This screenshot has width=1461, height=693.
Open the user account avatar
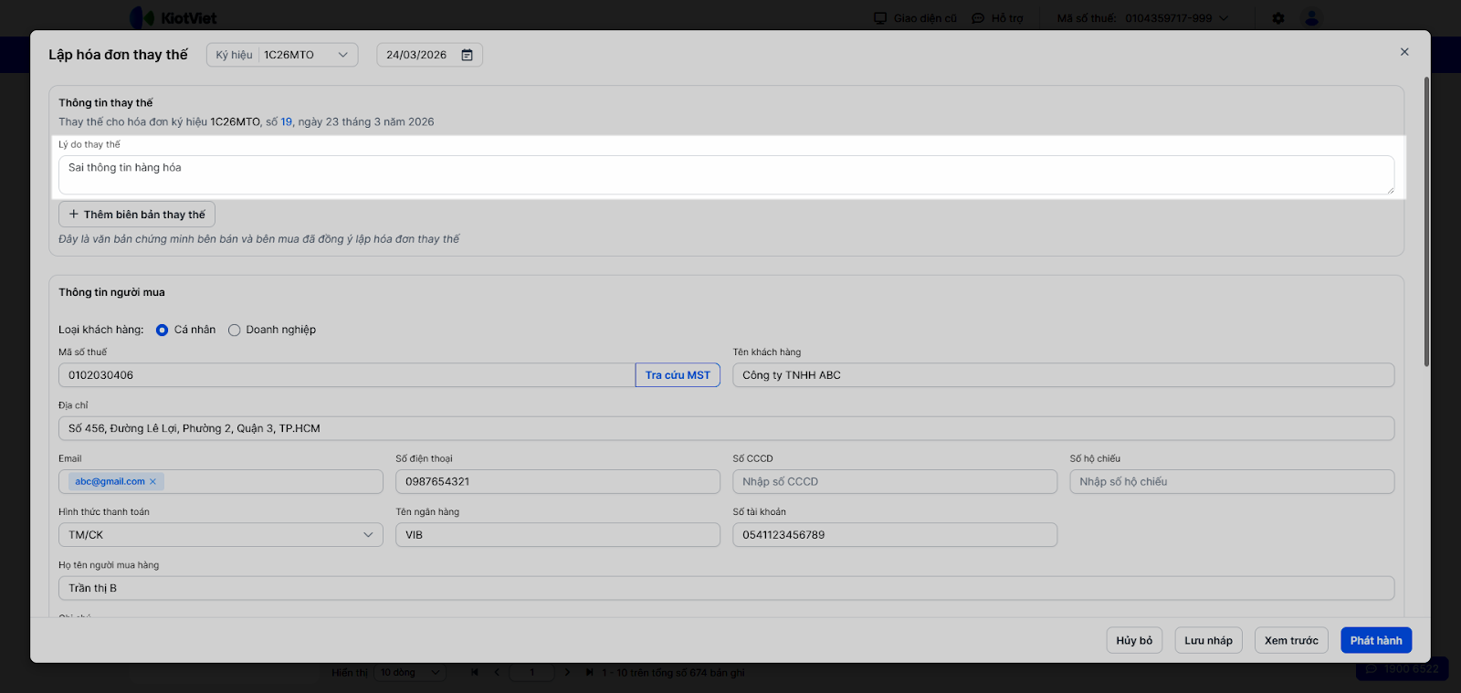pos(1311,18)
